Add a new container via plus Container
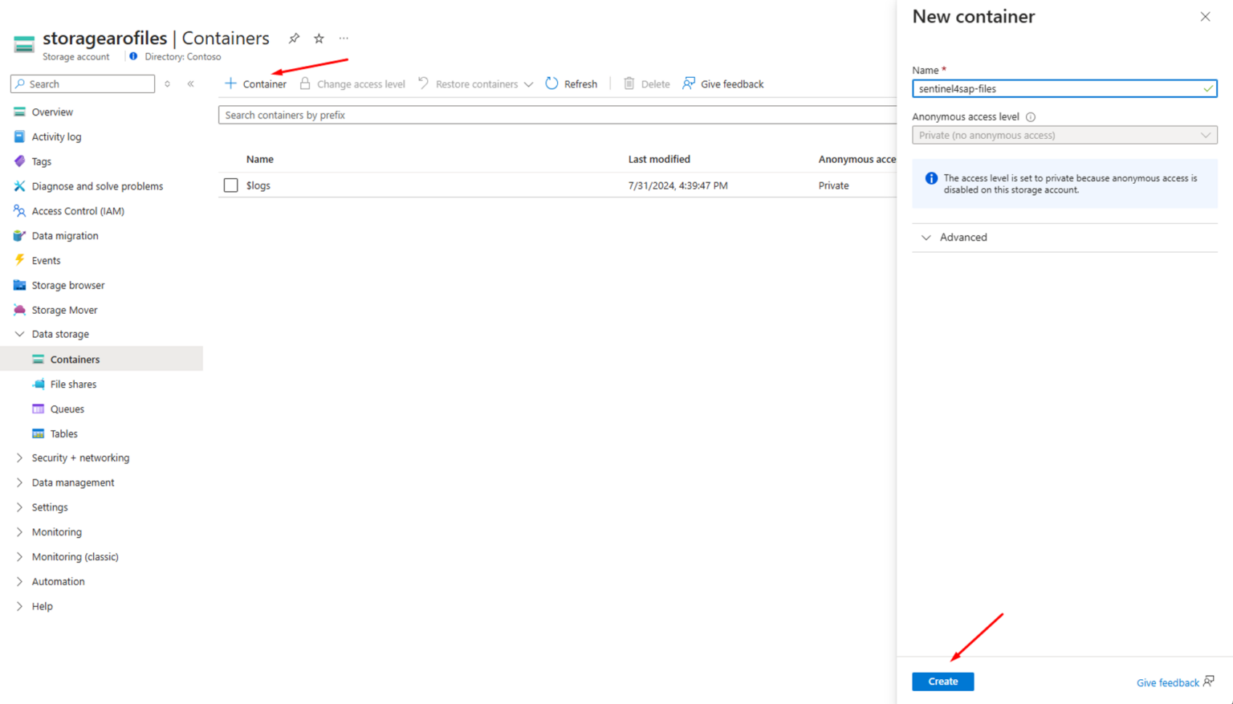Screen dimensions: 1233x704 click(x=255, y=83)
